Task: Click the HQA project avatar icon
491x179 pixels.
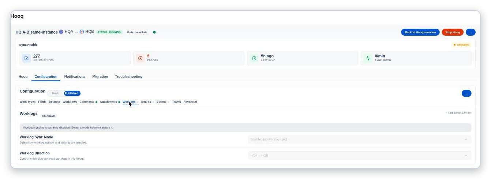Action: pyautogui.click(x=61, y=32)
